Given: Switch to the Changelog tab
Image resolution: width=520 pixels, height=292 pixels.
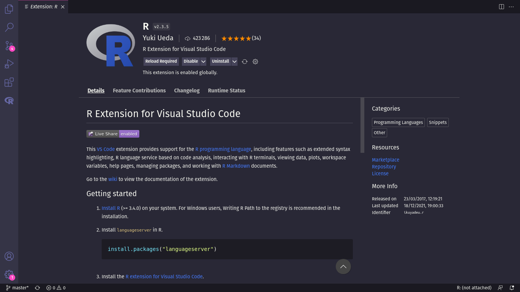Looking at the screenshot, I should pos(187,90).
